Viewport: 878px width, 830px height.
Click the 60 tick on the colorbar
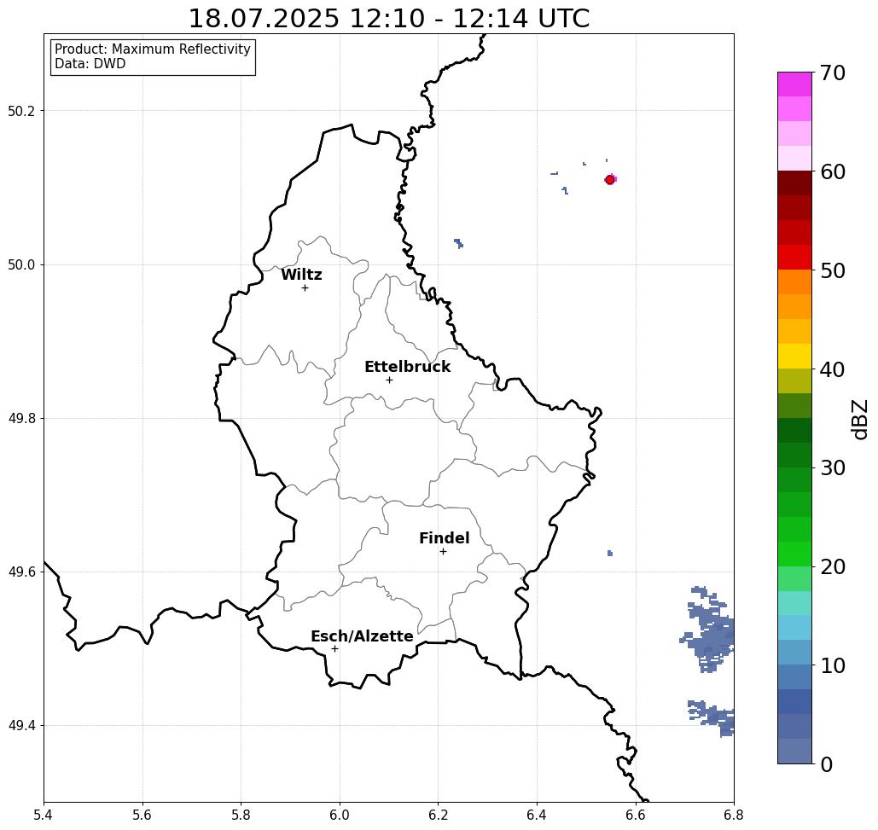pos(833,171)
